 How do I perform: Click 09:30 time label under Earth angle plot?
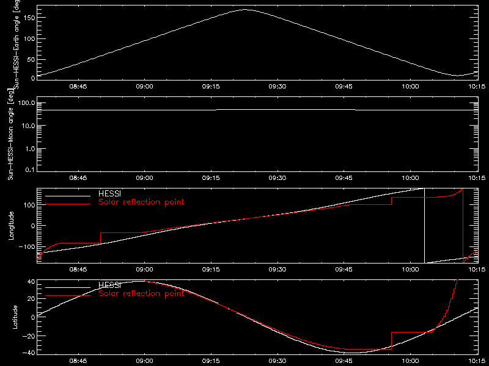[x=278, y=87]
